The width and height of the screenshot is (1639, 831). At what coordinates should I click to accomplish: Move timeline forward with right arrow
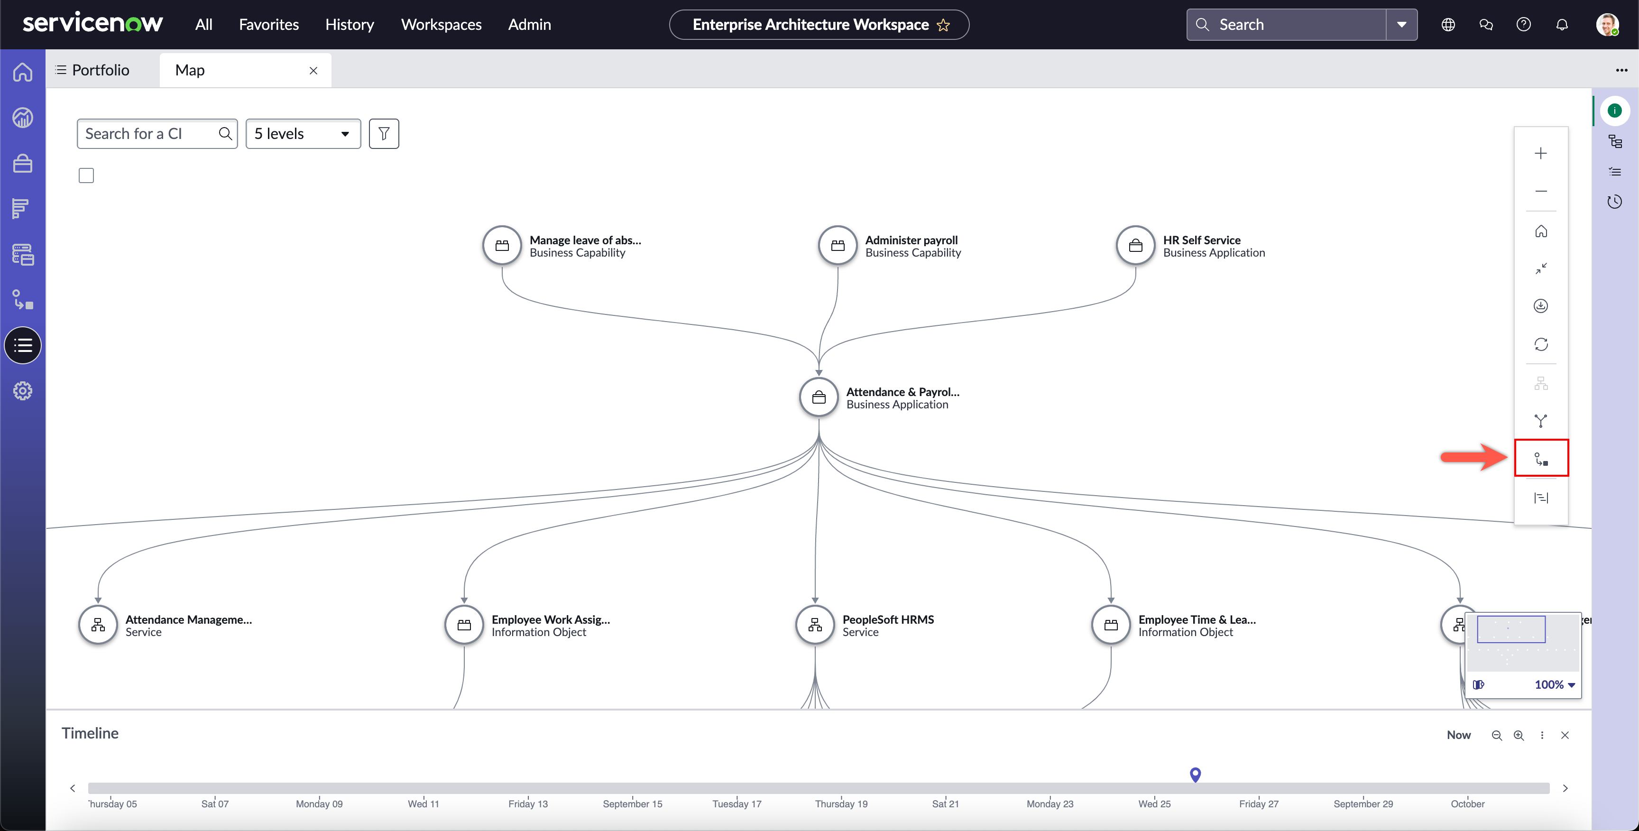pyautogui.click(x=1565, y=788)
